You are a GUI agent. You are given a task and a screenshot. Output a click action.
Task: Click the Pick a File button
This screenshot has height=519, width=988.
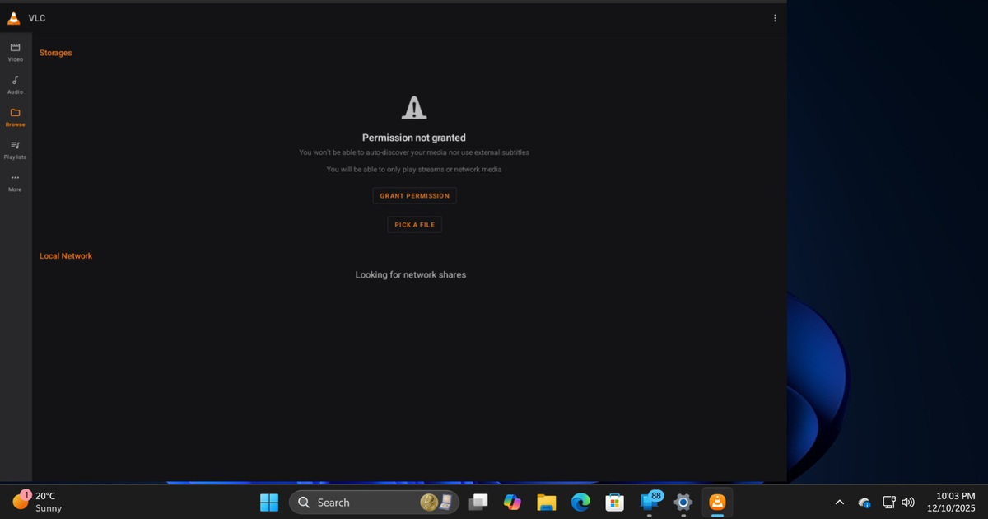point(414,224)
